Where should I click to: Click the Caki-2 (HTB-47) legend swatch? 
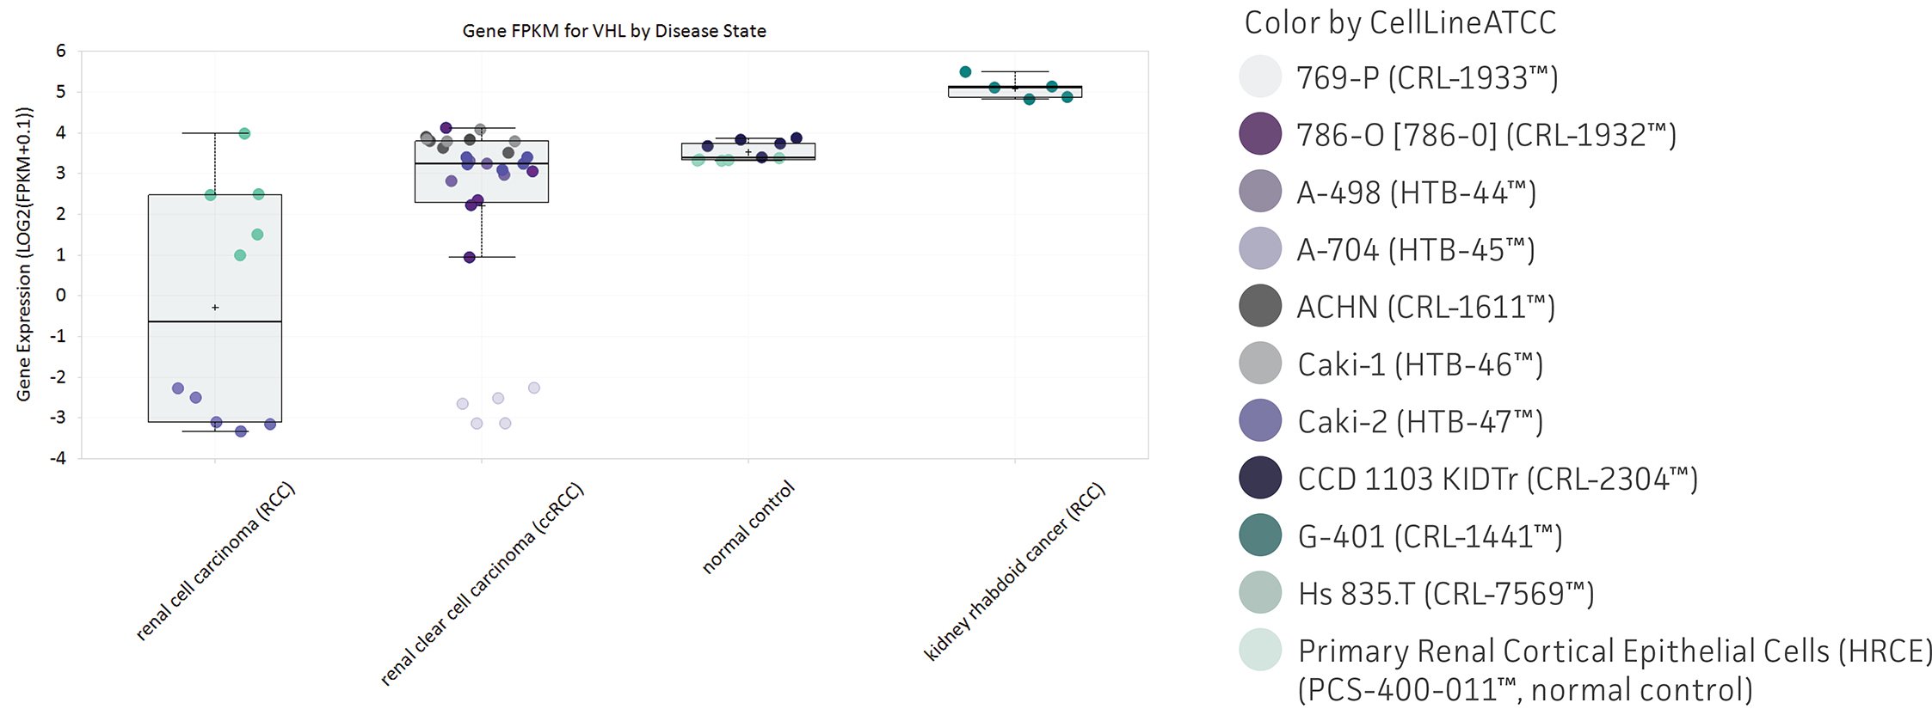pos(1260,421)
